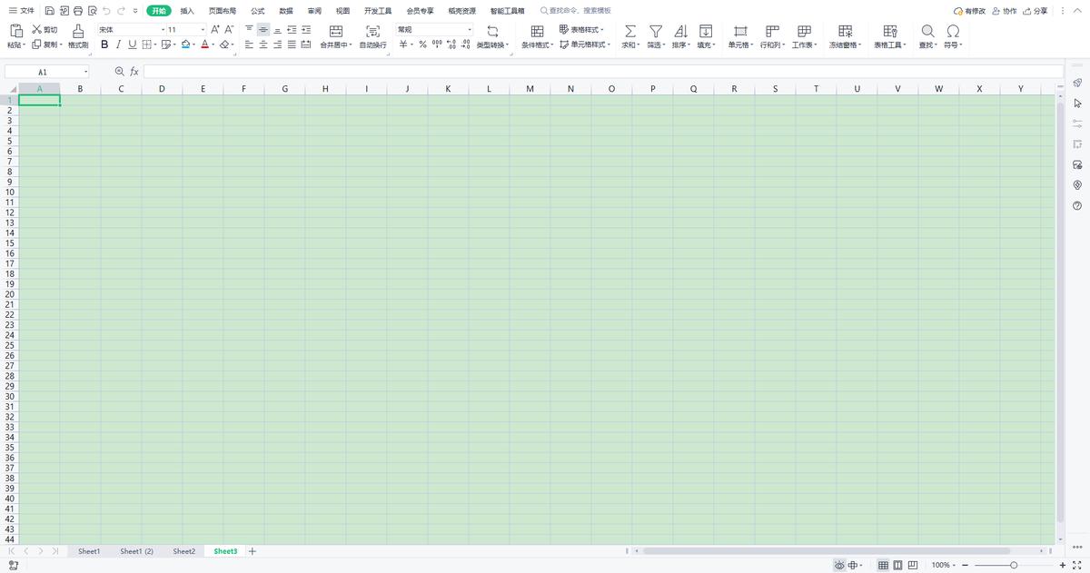Click the fx insert function icon
Image resolution: width=1090 pixels, height=573 pixels.
(134, 71)
